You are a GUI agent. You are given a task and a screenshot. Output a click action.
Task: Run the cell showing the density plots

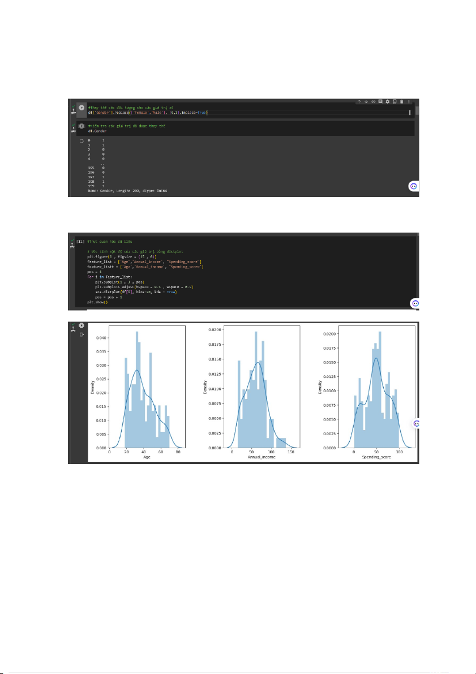[81, 325]
